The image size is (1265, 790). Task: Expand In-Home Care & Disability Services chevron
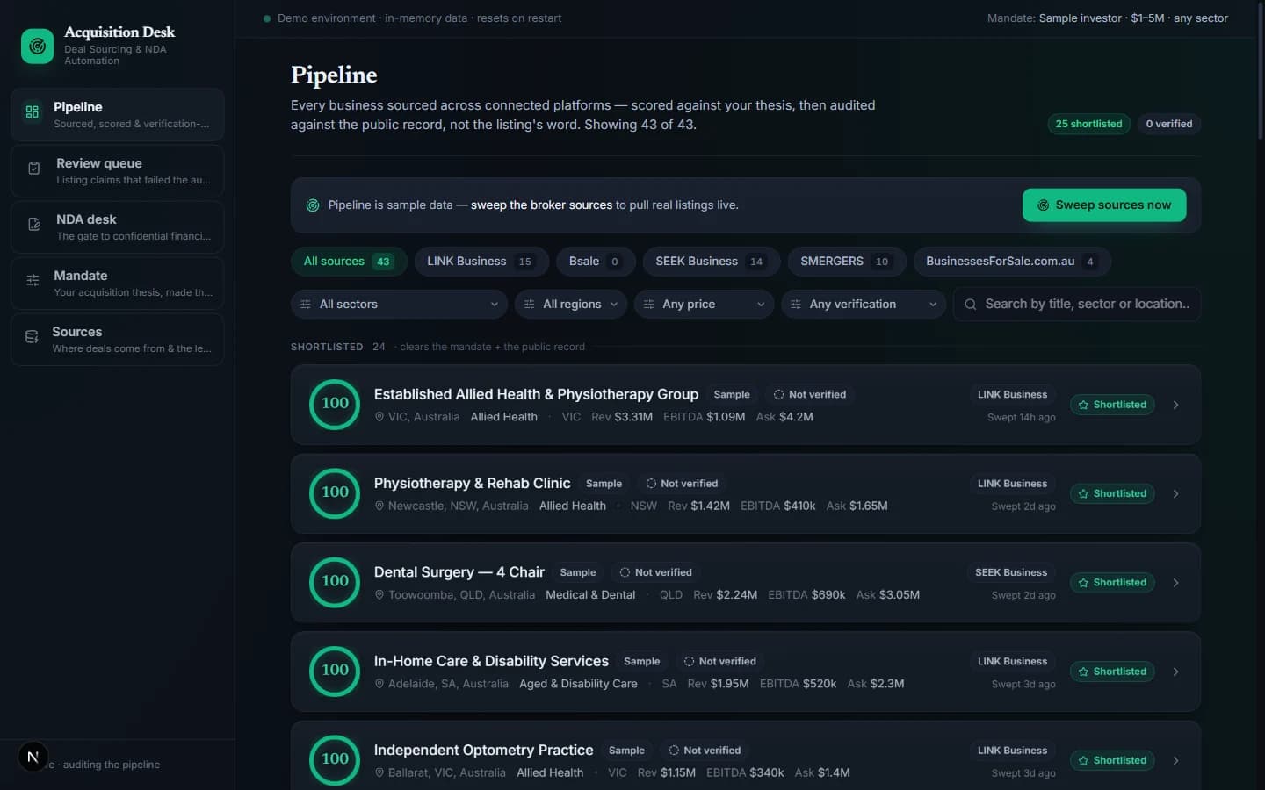[x=1175, y=671]
